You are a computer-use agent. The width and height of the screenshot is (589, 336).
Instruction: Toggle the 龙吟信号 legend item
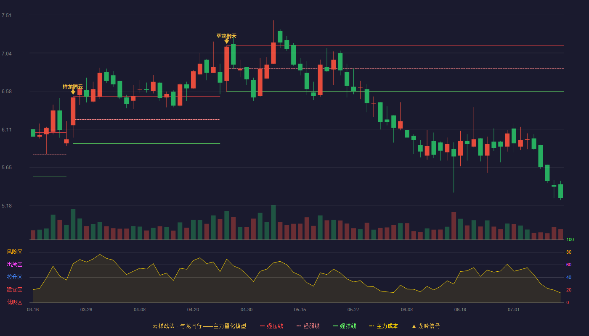coord(426,326)
